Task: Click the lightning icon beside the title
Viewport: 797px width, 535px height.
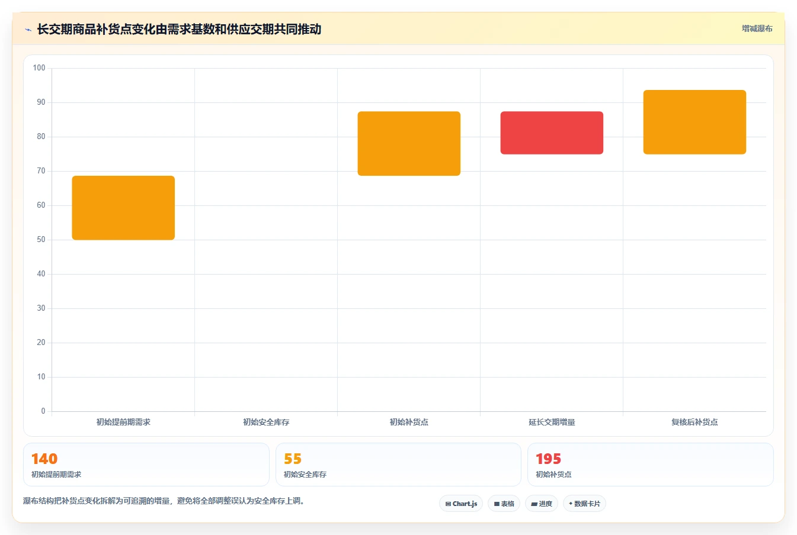Action: [x=28, y=30]
